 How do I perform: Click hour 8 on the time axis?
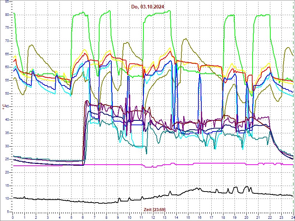tap(106, 217)
